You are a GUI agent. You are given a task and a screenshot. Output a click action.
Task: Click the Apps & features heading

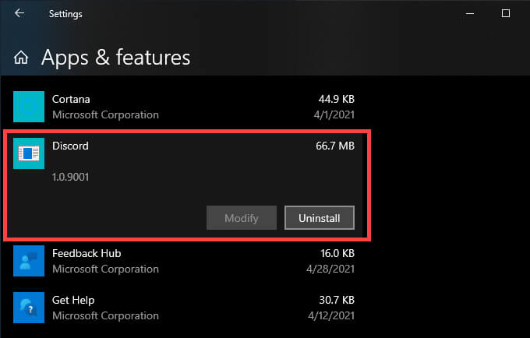(115, 57)
